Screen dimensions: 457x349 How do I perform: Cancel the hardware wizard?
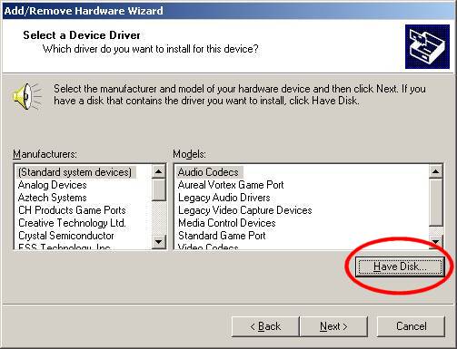click(x=411, y=326)
